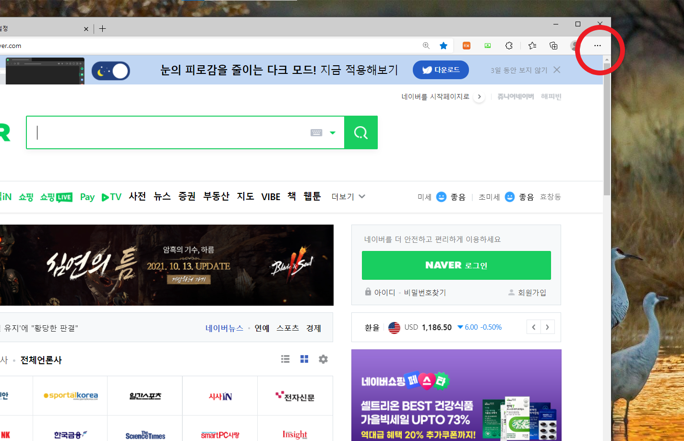The width and height of the screenshot is (684, 441).
Task: Click the 미세 air quality smiley icon
Action: point(441,197)
